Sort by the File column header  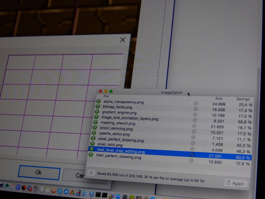tap(106, 96)
